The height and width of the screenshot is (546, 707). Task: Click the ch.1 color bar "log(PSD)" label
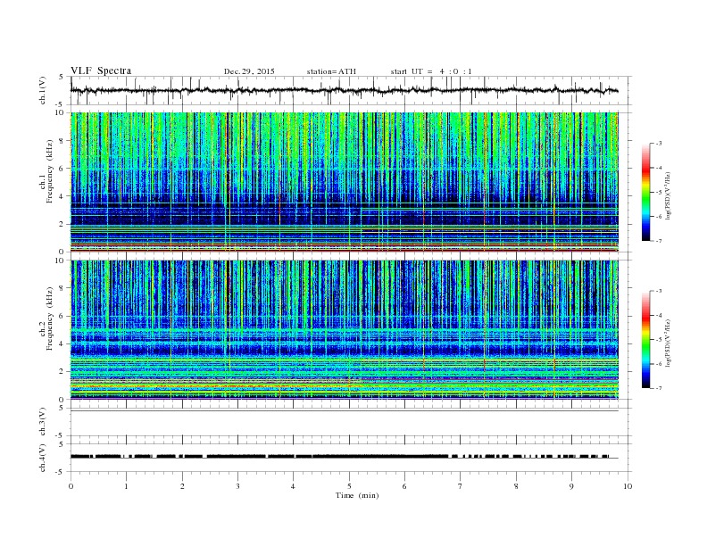tap(668, 195)
